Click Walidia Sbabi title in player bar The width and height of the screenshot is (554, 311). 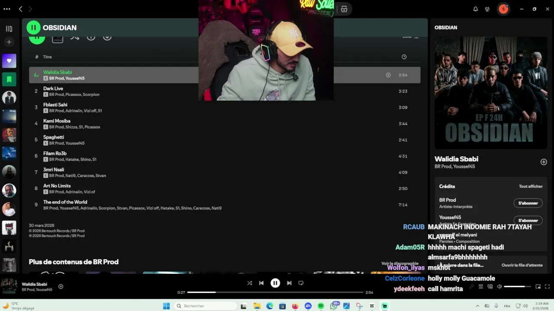34,284
